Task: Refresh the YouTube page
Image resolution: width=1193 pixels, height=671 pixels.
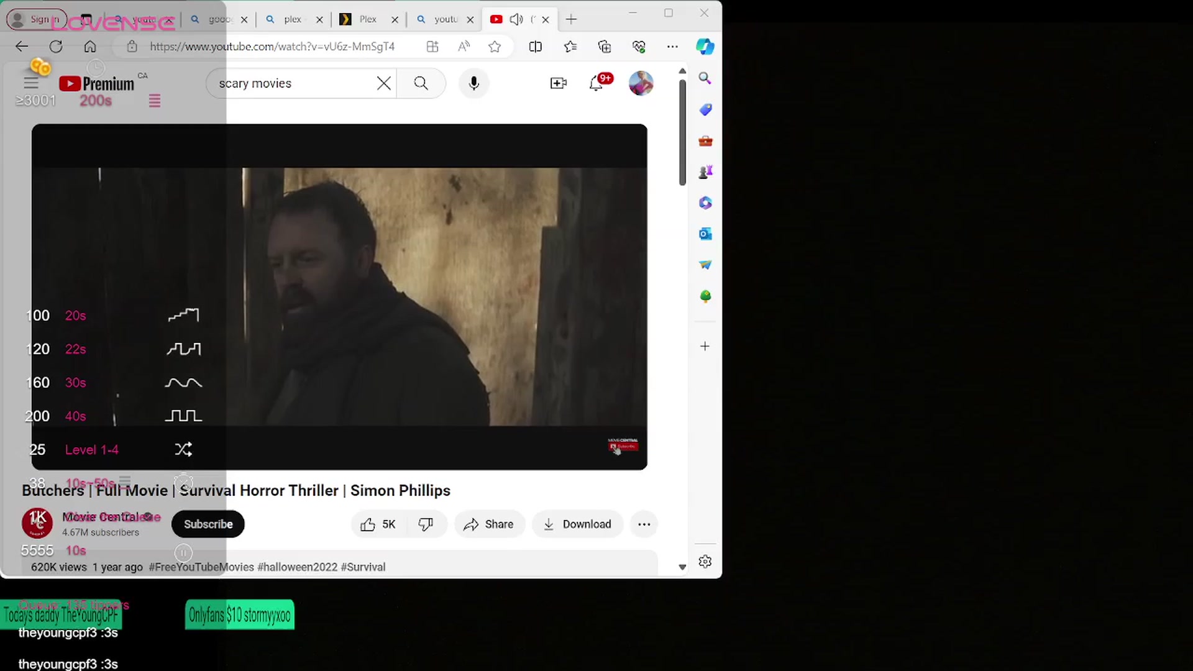Action: click(56, 47)
